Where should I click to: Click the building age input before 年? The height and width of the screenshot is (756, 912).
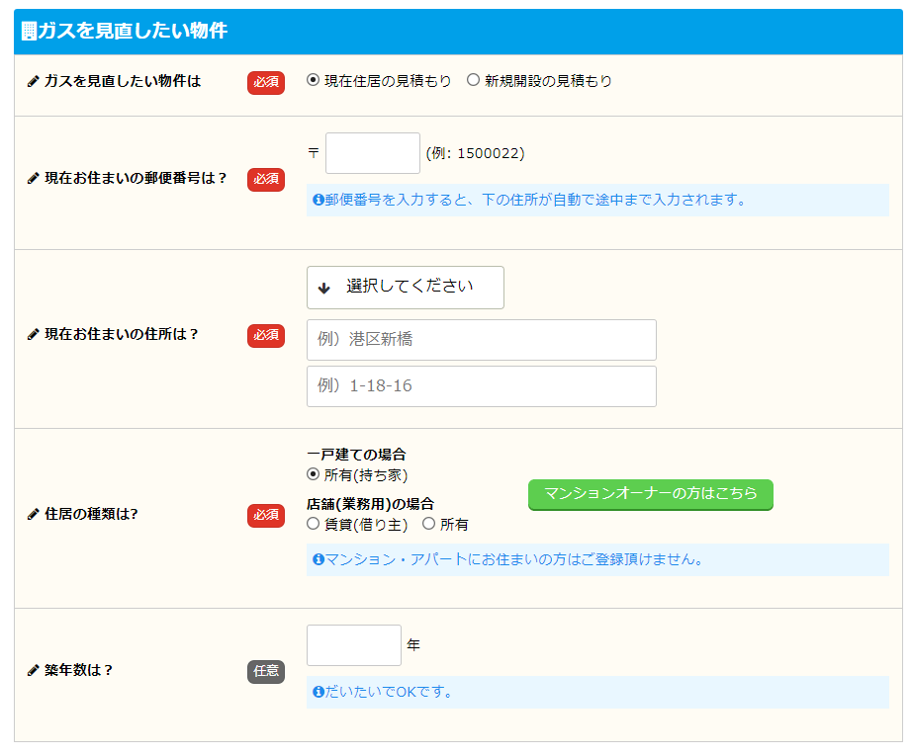(353, 644)
